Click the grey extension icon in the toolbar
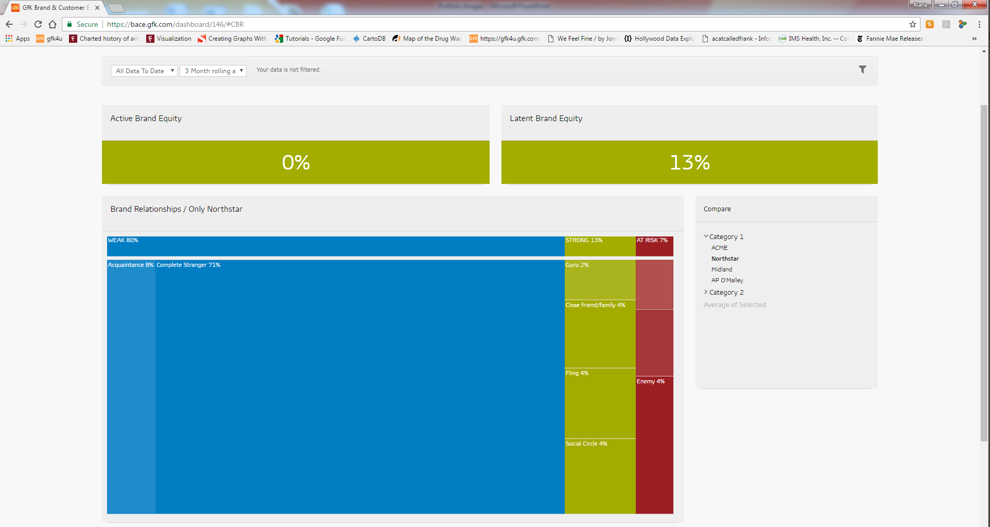Image resolution: width=990 pixels, height=527 pixels. pos(946,24)
